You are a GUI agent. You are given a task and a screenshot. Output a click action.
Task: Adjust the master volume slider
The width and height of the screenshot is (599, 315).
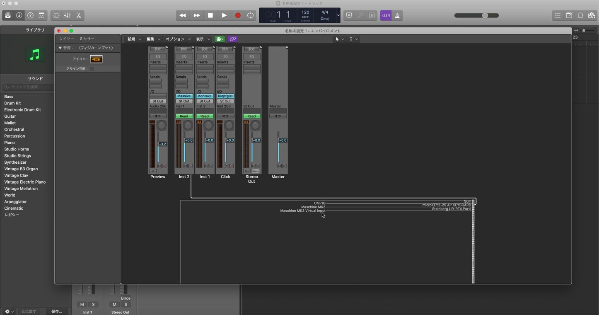pyautogui.click(x=476, y=15)
